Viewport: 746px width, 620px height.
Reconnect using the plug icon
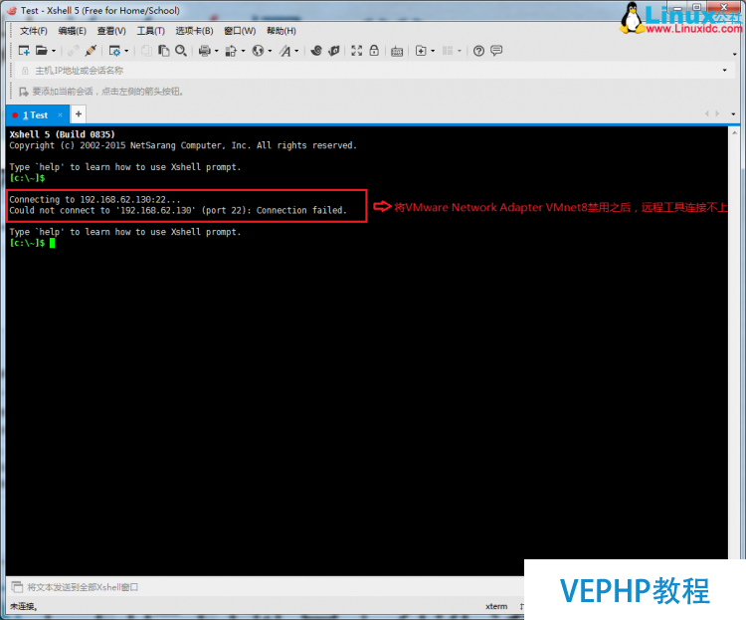click(91, 51)
